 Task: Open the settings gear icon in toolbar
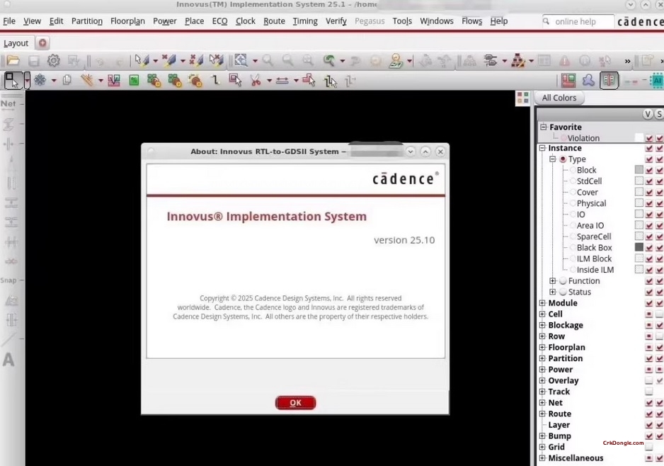(53, 60)
